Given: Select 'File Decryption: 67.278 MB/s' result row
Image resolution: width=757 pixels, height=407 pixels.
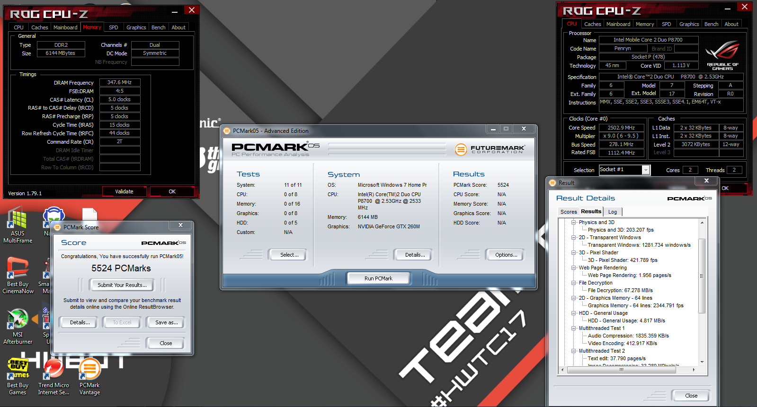Looking at the screenshot, I should [x=620, y=290].
